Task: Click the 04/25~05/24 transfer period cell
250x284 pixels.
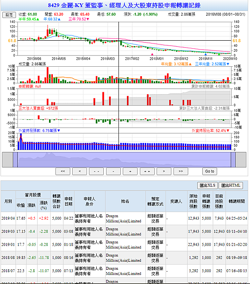Action: tap(237, 218)
